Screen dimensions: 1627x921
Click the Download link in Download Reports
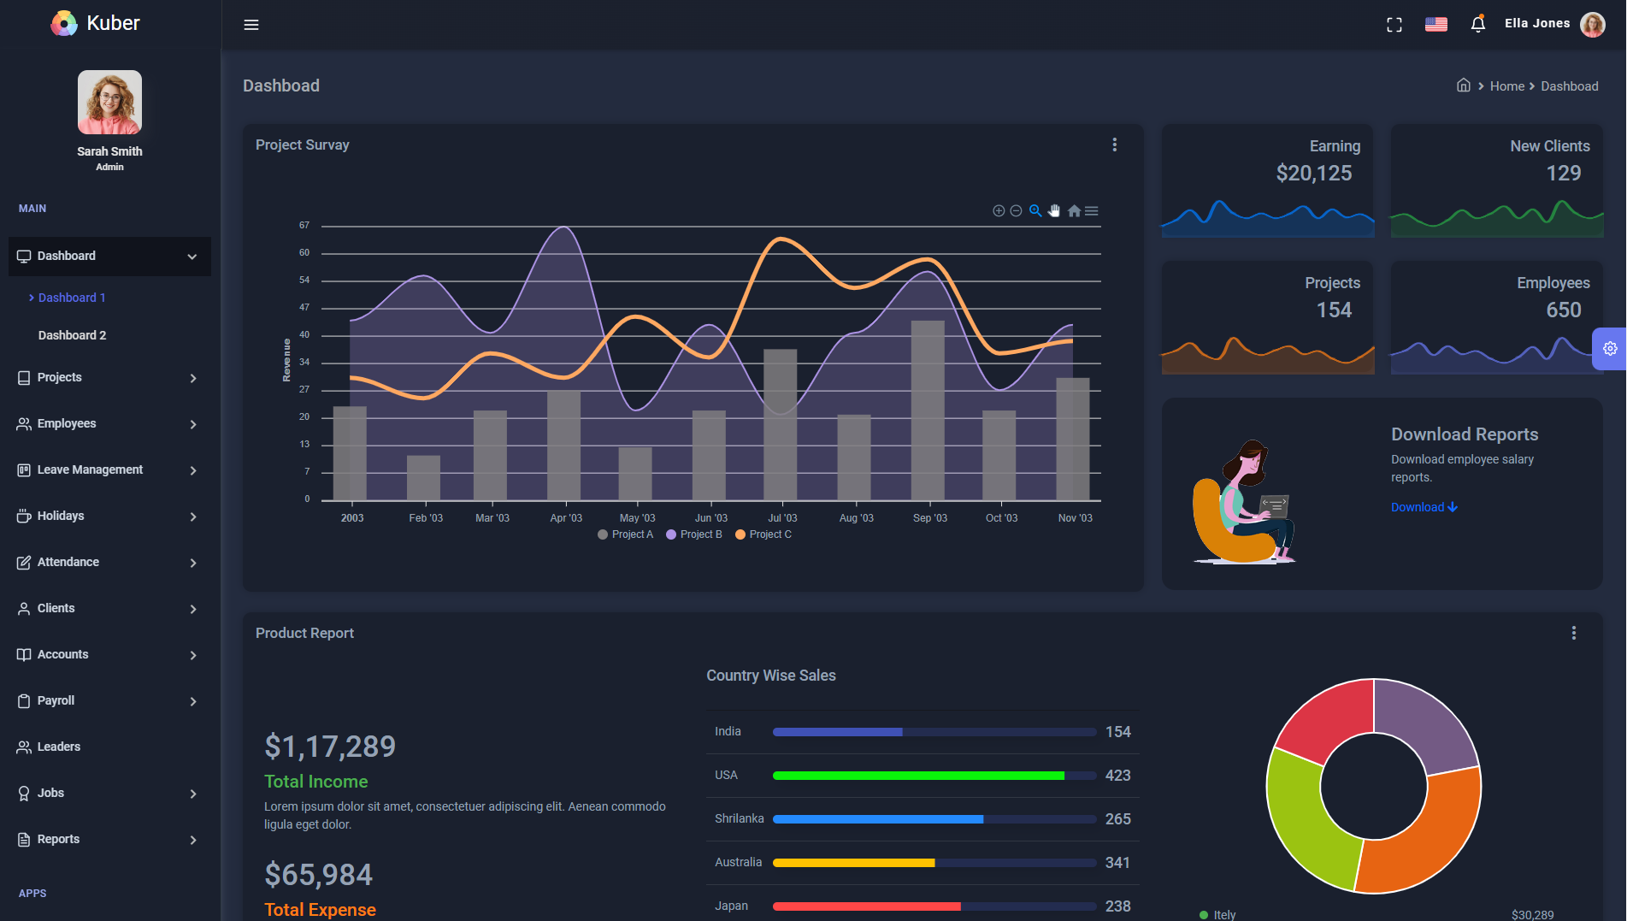1423,507
